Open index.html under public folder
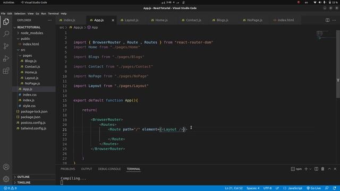This screenshot has height=191, width=340. [31, 44]
